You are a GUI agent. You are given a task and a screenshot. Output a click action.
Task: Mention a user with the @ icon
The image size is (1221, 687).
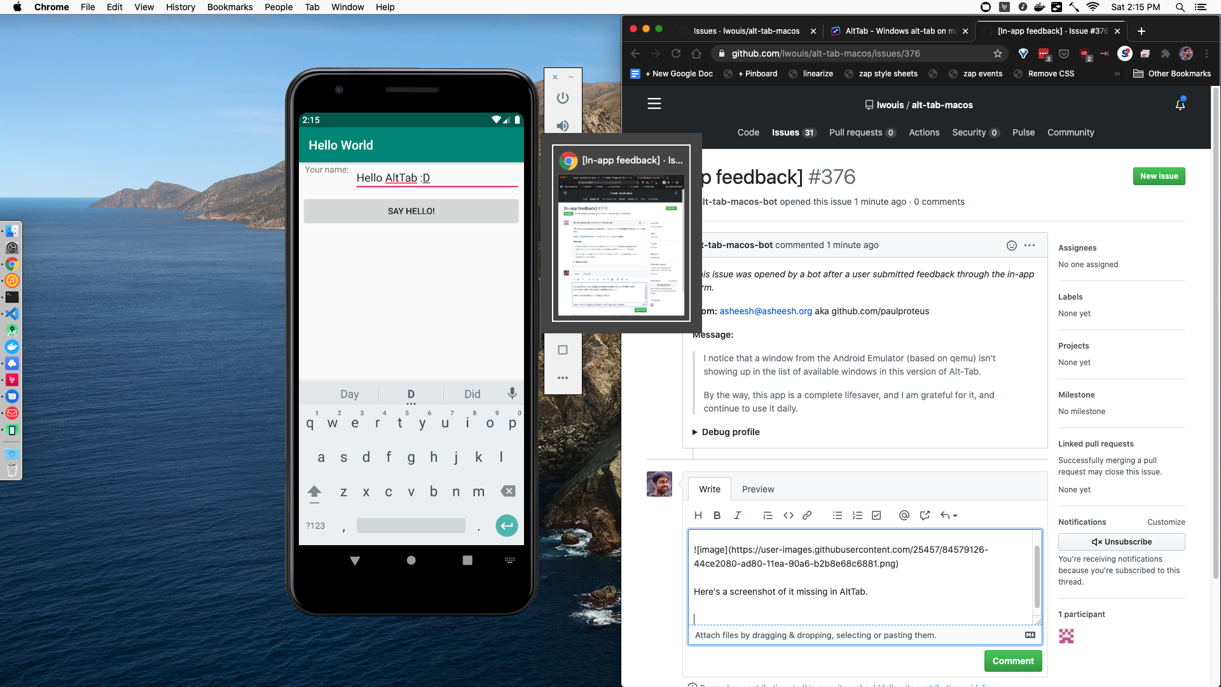tap(904, 515)
